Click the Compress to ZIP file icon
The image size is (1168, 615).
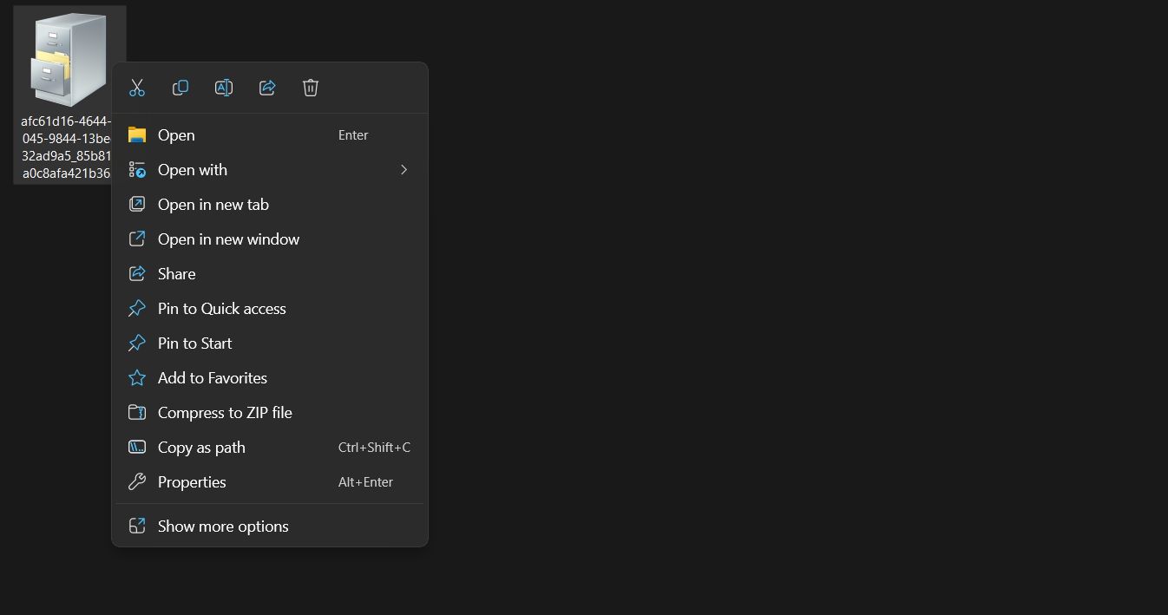[x=137, y=412]
